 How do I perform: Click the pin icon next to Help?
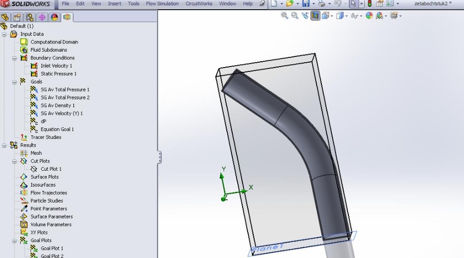262,3
